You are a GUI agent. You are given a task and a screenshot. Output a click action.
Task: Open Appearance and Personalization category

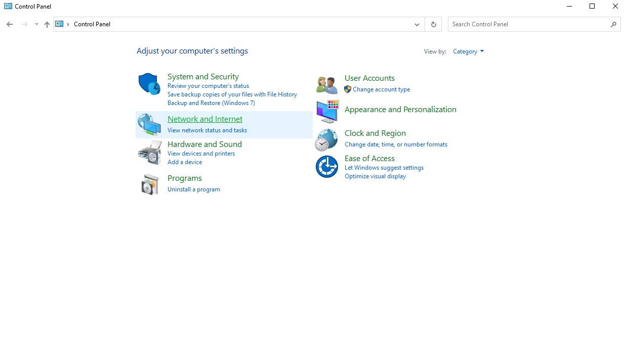[x=400, y=110]
